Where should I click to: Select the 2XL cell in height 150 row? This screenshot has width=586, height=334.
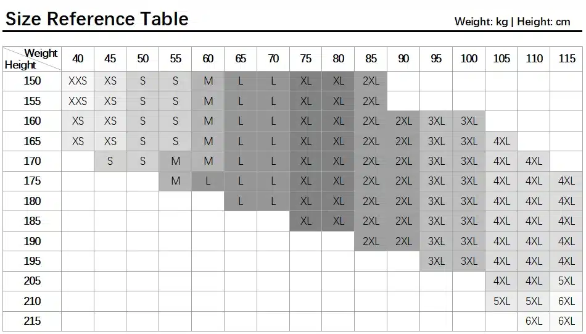tap(371, 81)
